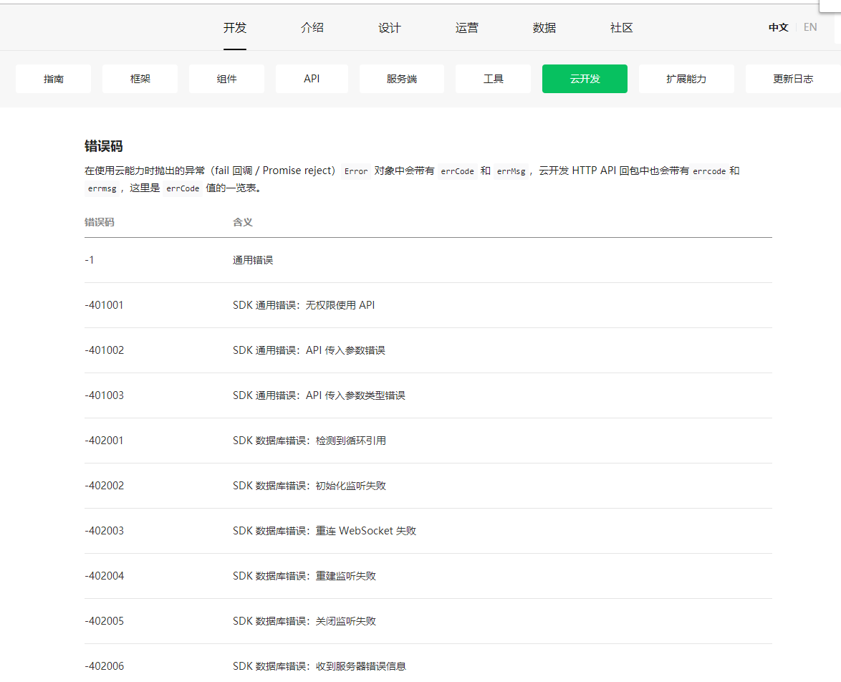Select the green 云开发 button
The image size is (841, 682).
point(585,79)
